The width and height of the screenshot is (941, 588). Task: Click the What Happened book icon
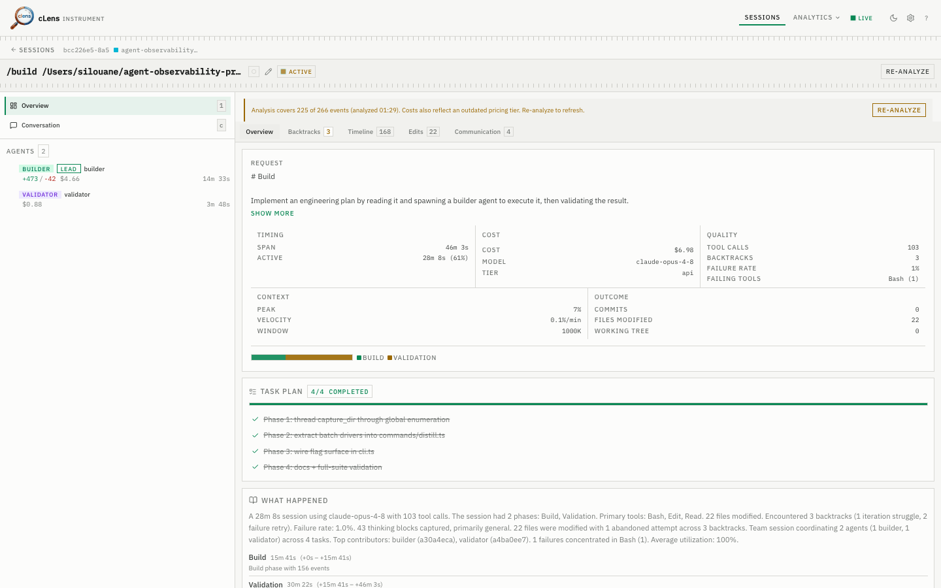pyautogui.click(x=253, y=500)
